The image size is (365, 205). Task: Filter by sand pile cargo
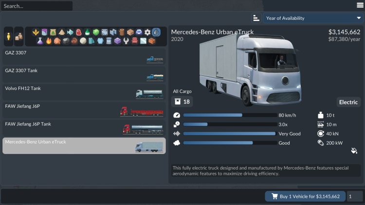pyautogui.click(x=62, y=32)
